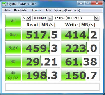Open the Sprache(Language) menu
This screenshot has height=95, width=105.
(x=67, y=10)
